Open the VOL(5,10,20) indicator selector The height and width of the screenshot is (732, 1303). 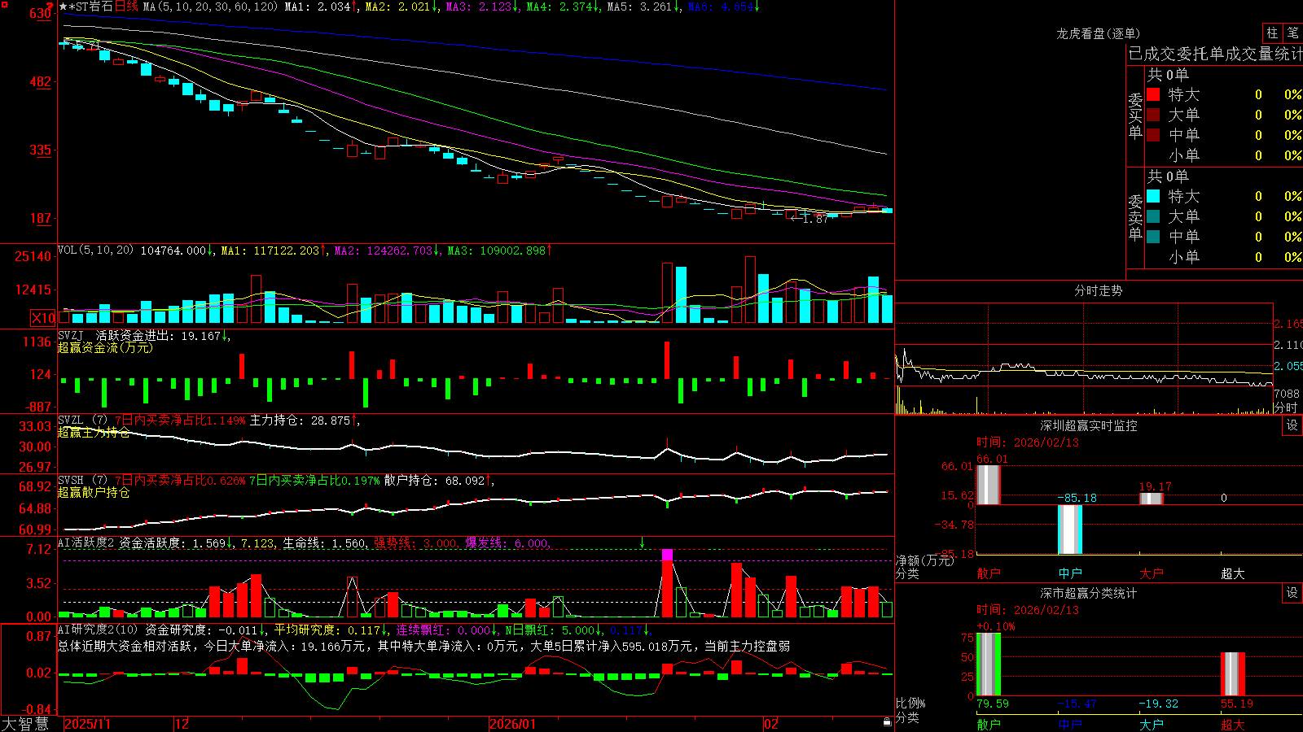(x=95, y=251)
